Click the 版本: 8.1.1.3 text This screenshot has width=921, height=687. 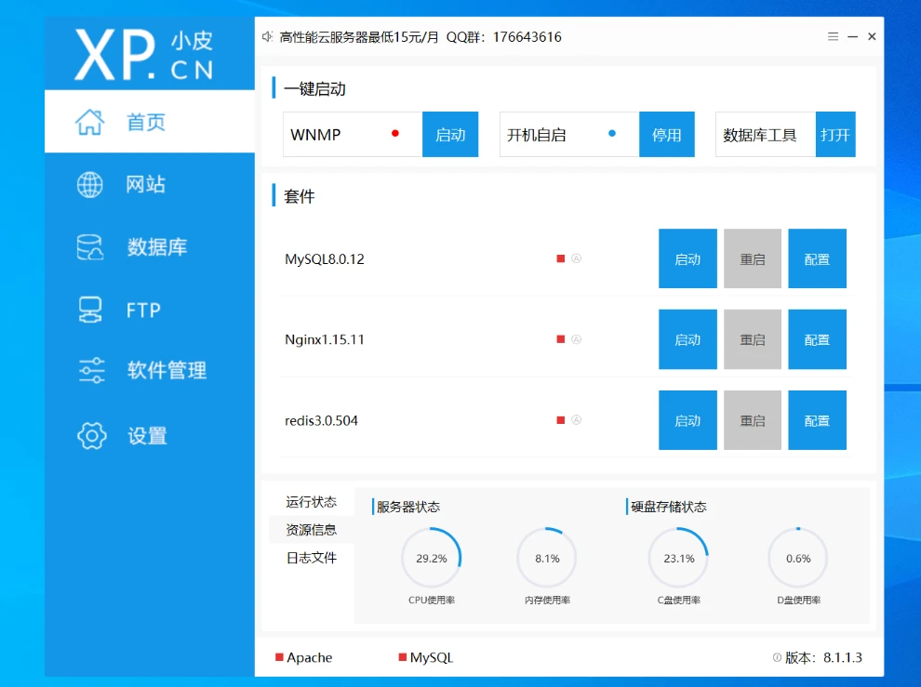pos(823,657)
